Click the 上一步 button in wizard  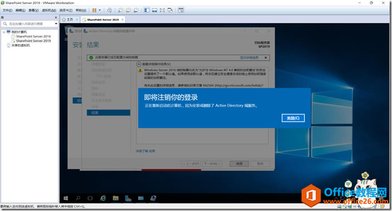(x=191, y=164)
